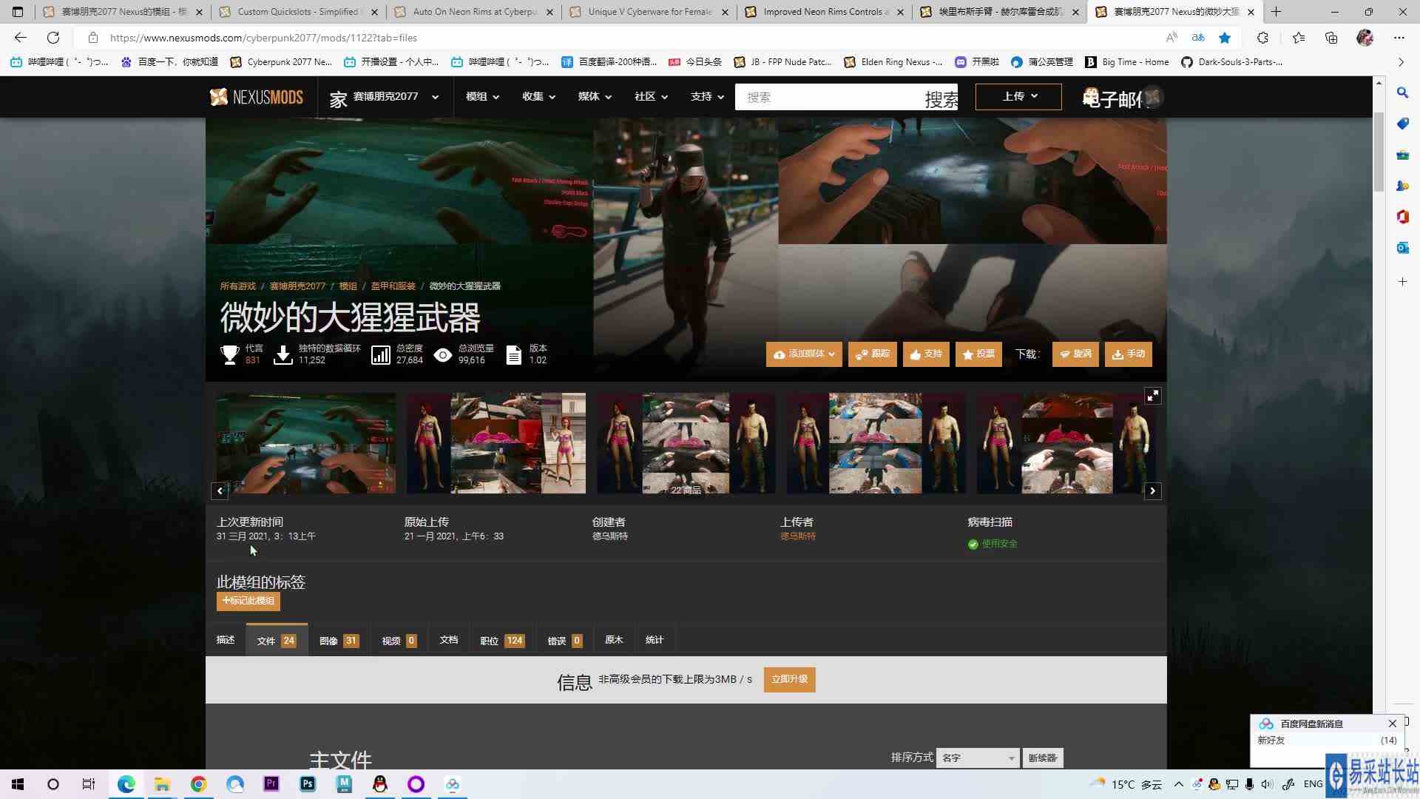Image resolution: width=1420 pixels, height=799 pixels.
Task: Click the Nexus Mods logo
Action: click(x=257, y=97)
